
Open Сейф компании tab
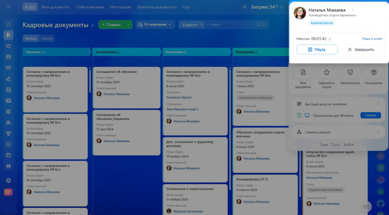click(90, 7)
